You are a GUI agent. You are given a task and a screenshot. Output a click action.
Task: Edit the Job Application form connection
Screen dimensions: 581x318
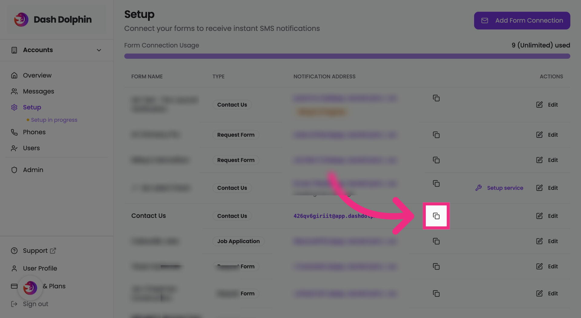click(547, 241)
